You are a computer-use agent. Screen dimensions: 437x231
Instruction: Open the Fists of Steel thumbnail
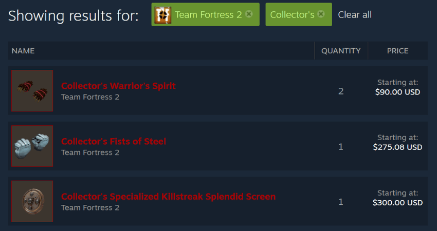(x=32, y=146)
